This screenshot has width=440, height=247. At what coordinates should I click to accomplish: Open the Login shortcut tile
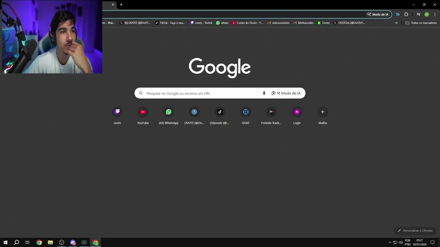297,116
